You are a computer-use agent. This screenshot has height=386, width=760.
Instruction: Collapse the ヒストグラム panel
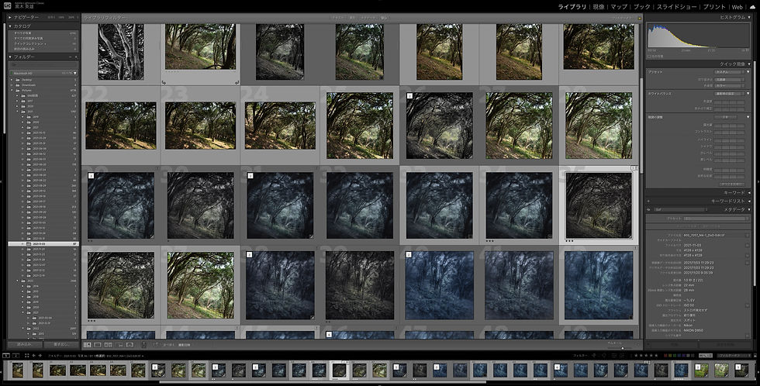[x=749, y=17]
